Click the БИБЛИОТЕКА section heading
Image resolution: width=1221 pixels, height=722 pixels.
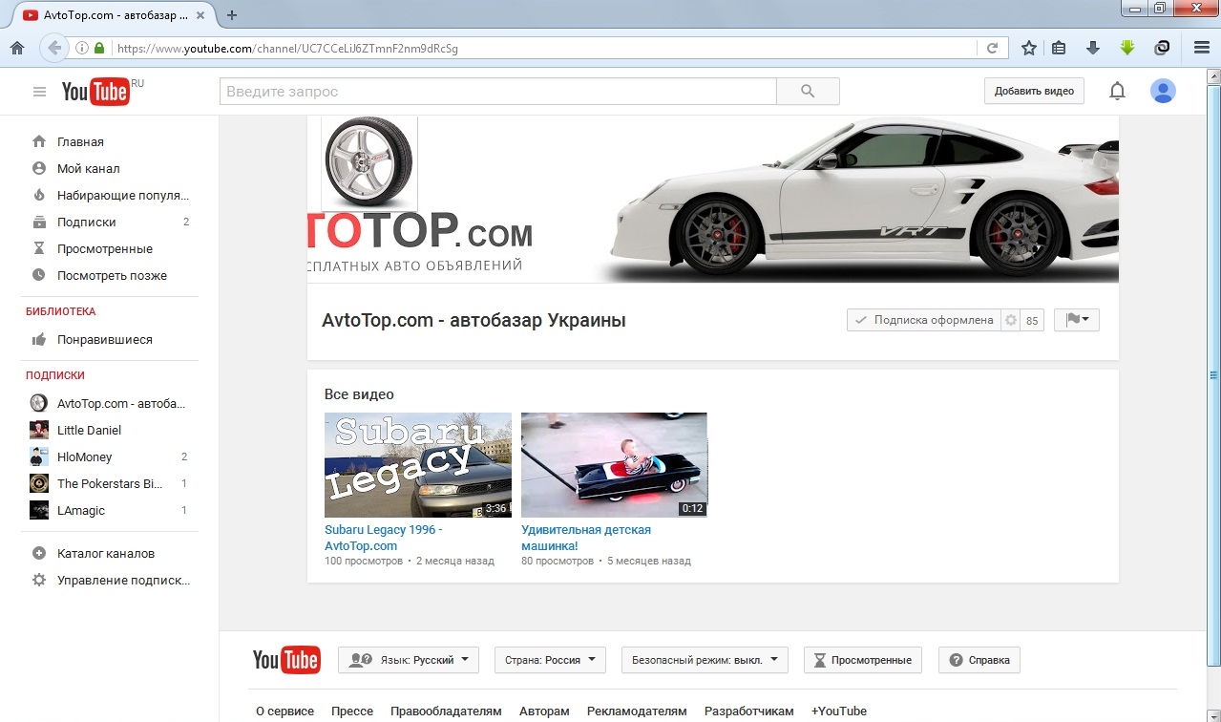[x=60, y=311]
